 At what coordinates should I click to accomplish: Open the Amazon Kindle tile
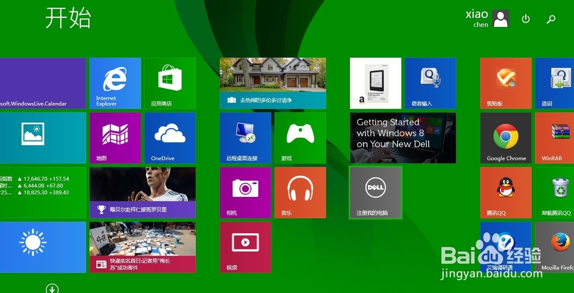(375, 83)
